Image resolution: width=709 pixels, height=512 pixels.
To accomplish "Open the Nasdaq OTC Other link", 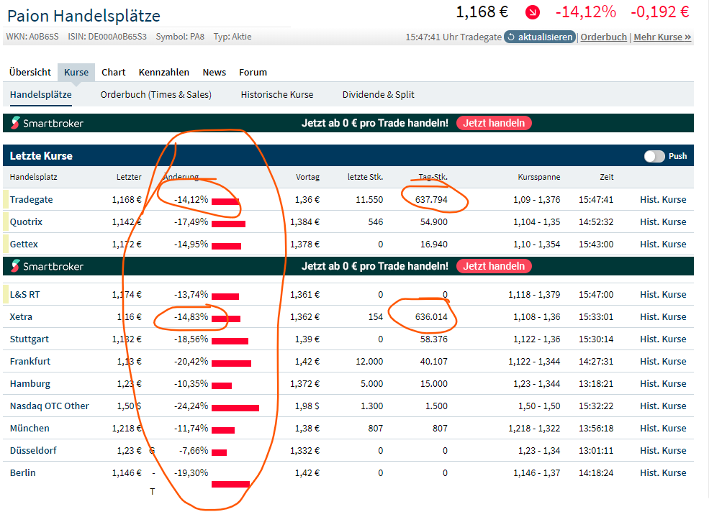I will click(x=49, y=406).
